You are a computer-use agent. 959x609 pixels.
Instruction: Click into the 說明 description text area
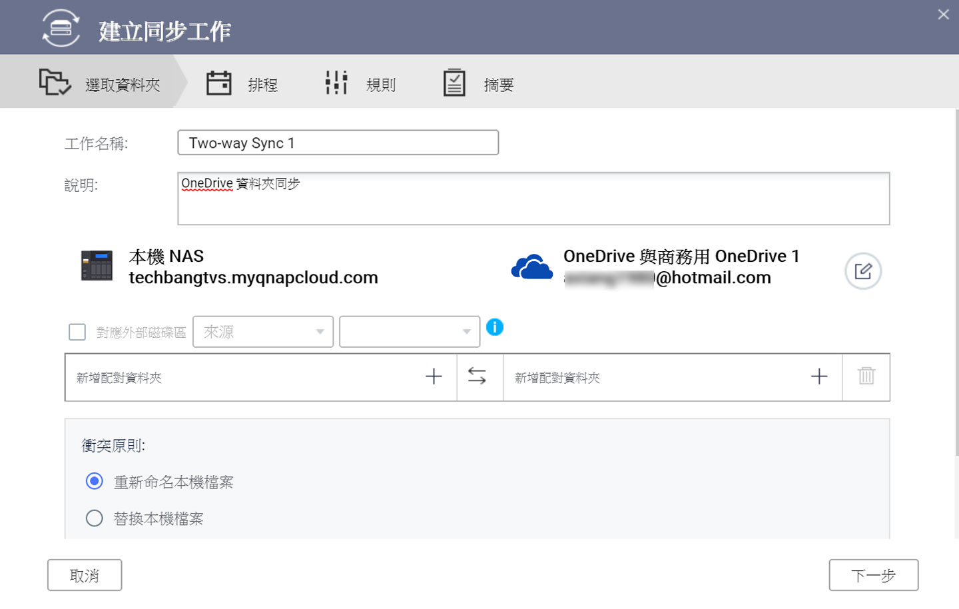tap(533, 199)
